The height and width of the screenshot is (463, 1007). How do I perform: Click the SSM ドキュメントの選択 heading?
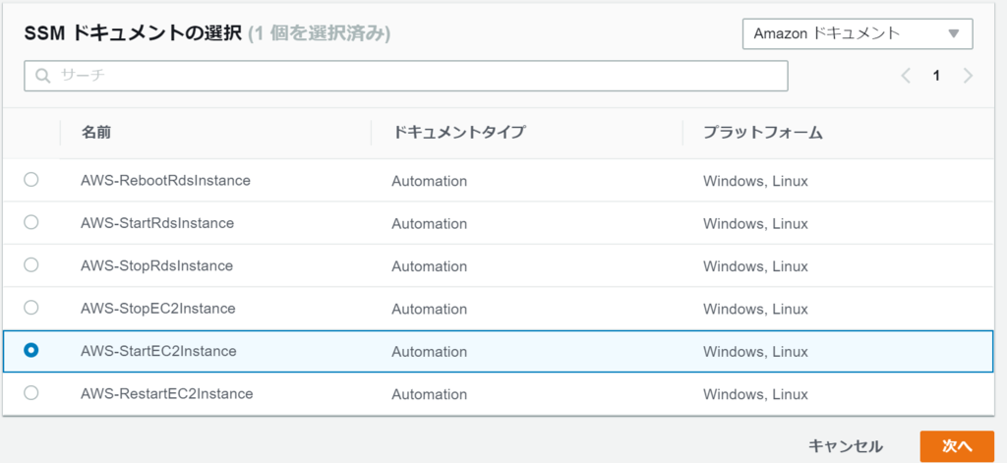point(133,33)
